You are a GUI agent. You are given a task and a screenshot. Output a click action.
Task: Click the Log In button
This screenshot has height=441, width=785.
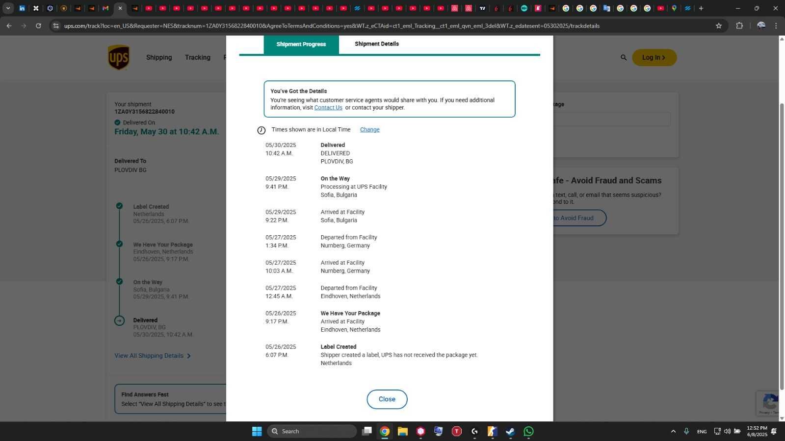click(654, 57)
